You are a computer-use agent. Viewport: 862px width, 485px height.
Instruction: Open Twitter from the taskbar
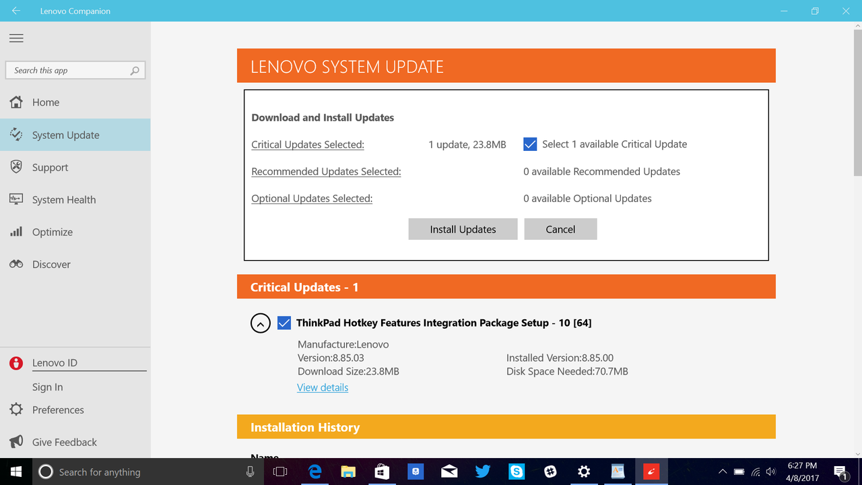(483, 472)
